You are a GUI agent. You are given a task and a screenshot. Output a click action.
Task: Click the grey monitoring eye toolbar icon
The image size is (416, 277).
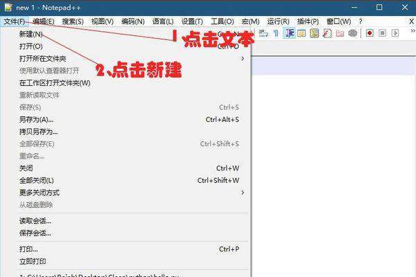click(x=353, y=33)
